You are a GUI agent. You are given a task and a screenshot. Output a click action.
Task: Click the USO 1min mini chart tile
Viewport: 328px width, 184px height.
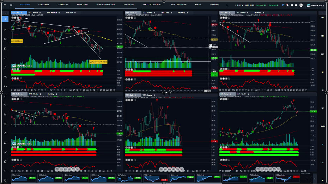(235, 178)
